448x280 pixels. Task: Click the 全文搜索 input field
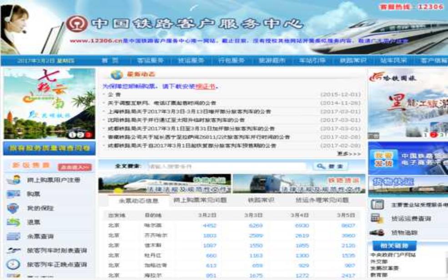[227, 166]
